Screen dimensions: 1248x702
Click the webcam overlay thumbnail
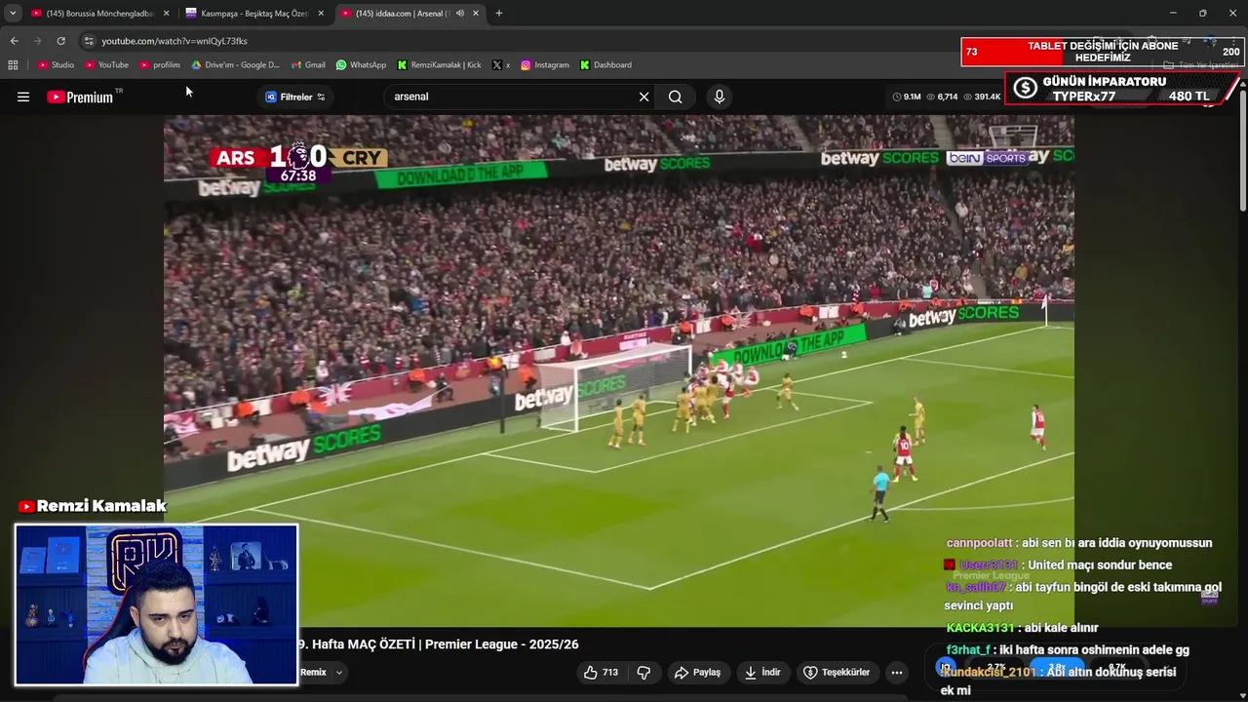point(156,604)
